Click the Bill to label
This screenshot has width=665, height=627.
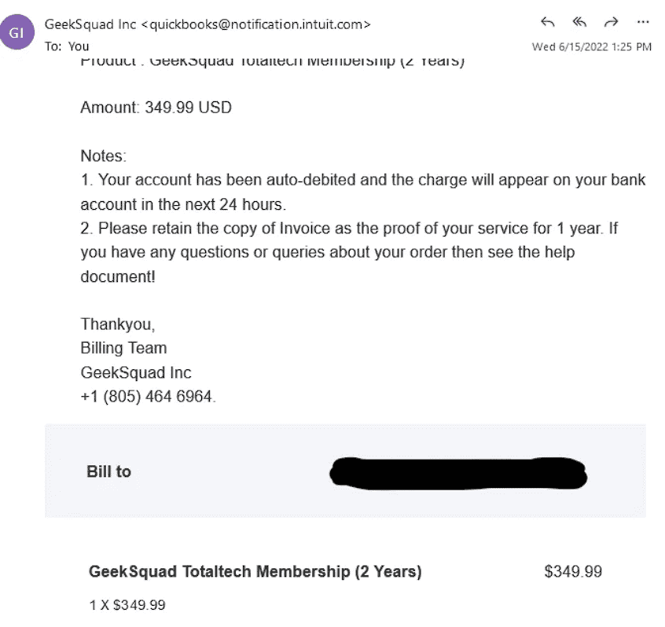pos(109,472)
